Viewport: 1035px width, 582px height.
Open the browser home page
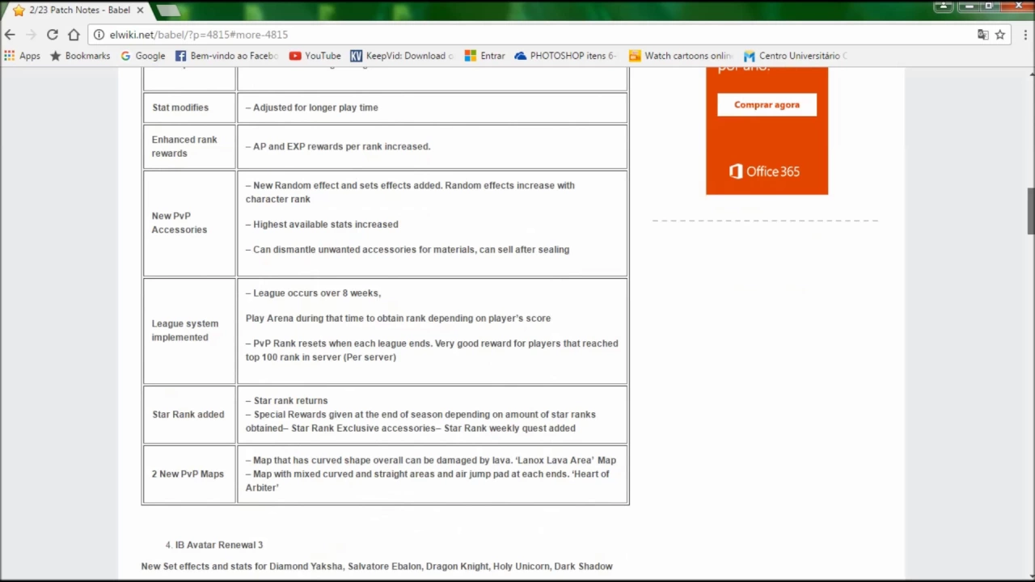[74, 35]
